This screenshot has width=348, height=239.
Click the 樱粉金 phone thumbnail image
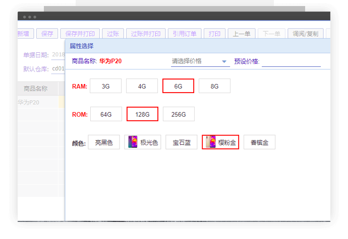(x=211, y=142)
